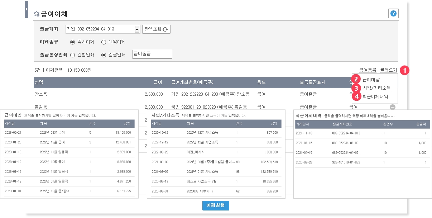
Task: Focus the 급여출금 text field
Action: [152, 54]
